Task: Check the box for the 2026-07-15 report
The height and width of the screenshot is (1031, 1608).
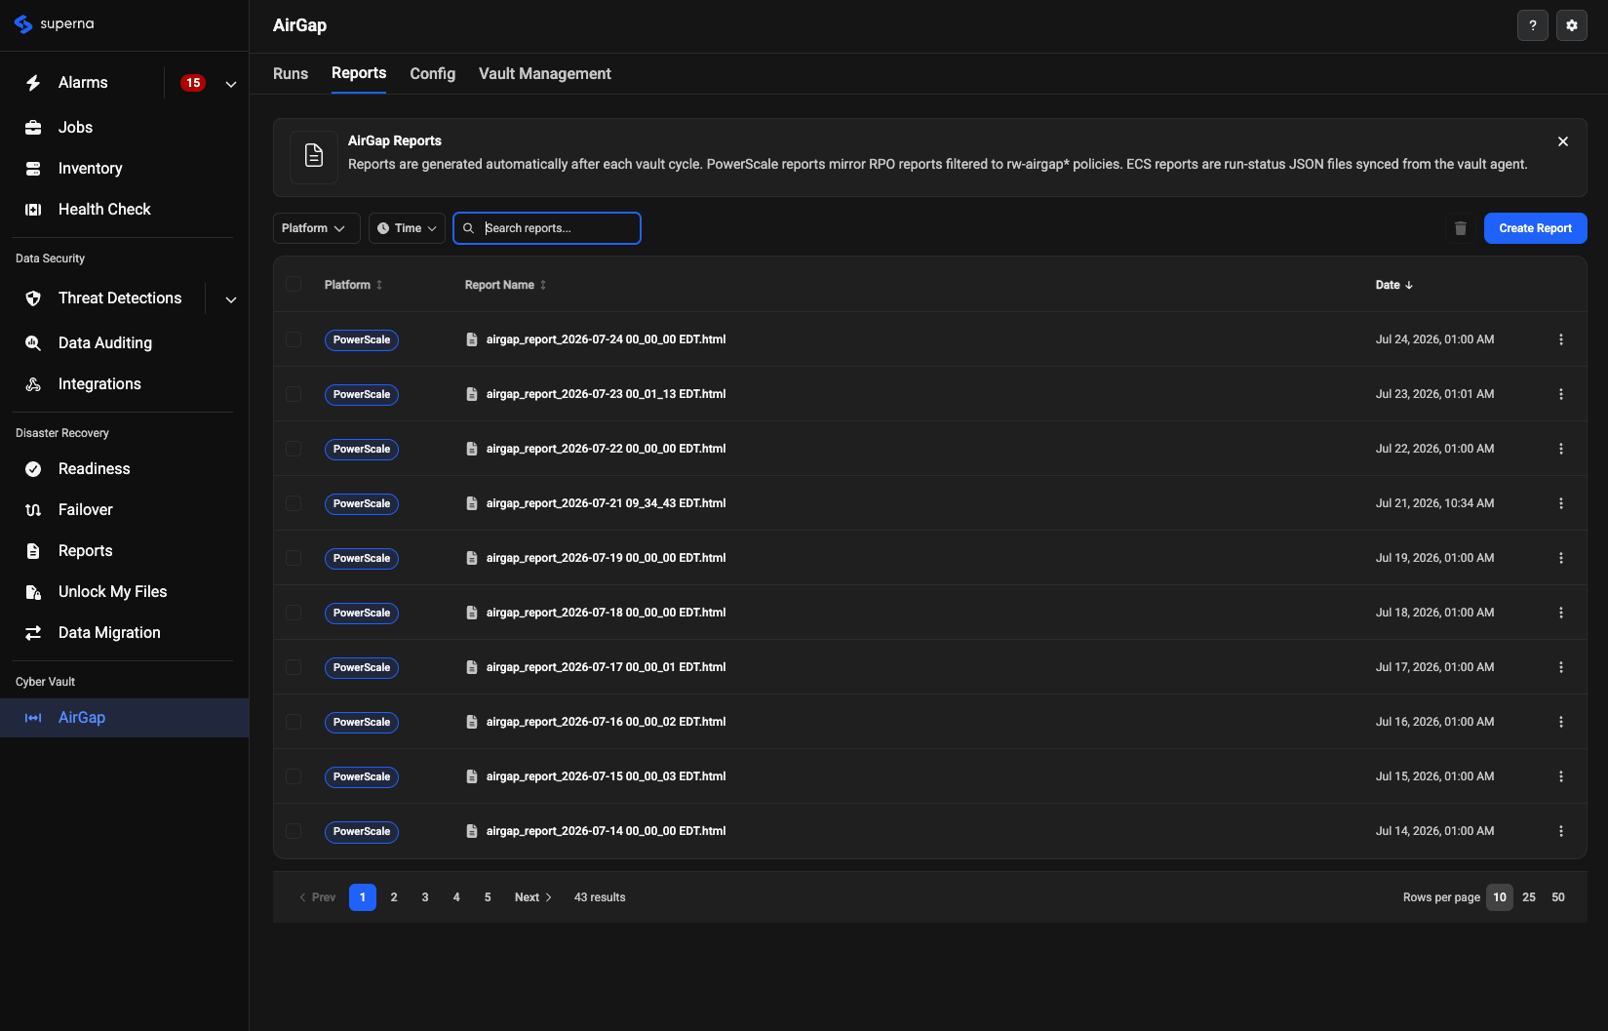Action: pyautogui.click(x=294, y=776)
